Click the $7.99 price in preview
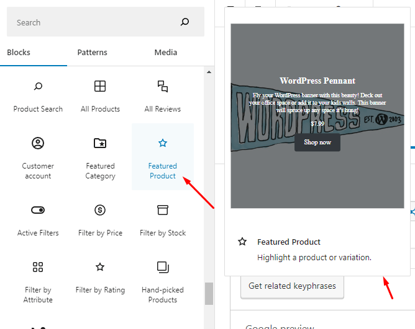 317,123
